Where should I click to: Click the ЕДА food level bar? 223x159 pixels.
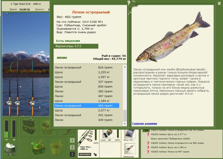(x=6, y=129)
